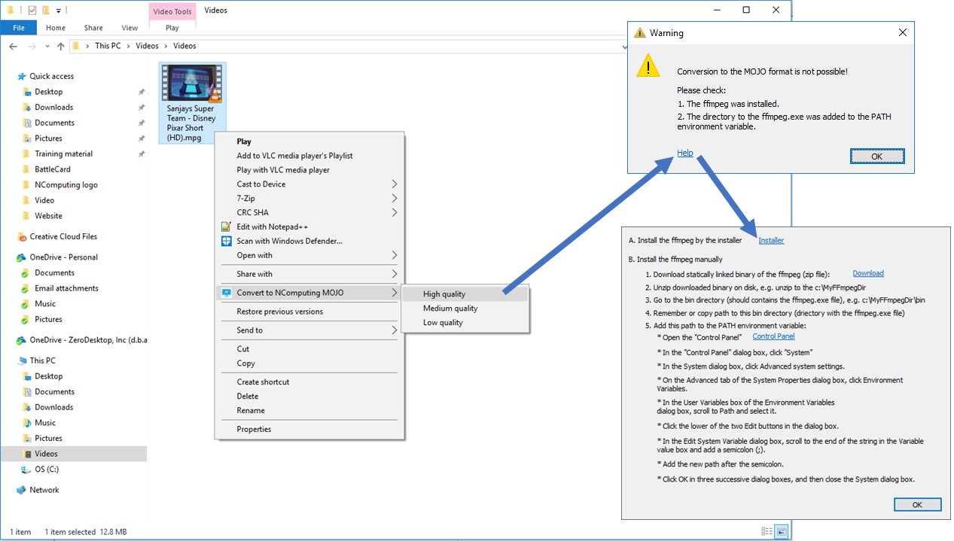Image resolution: width=954 pixels, height=541 pixels.
Task: Expand the Send to submenu
Action: (309, 330)
